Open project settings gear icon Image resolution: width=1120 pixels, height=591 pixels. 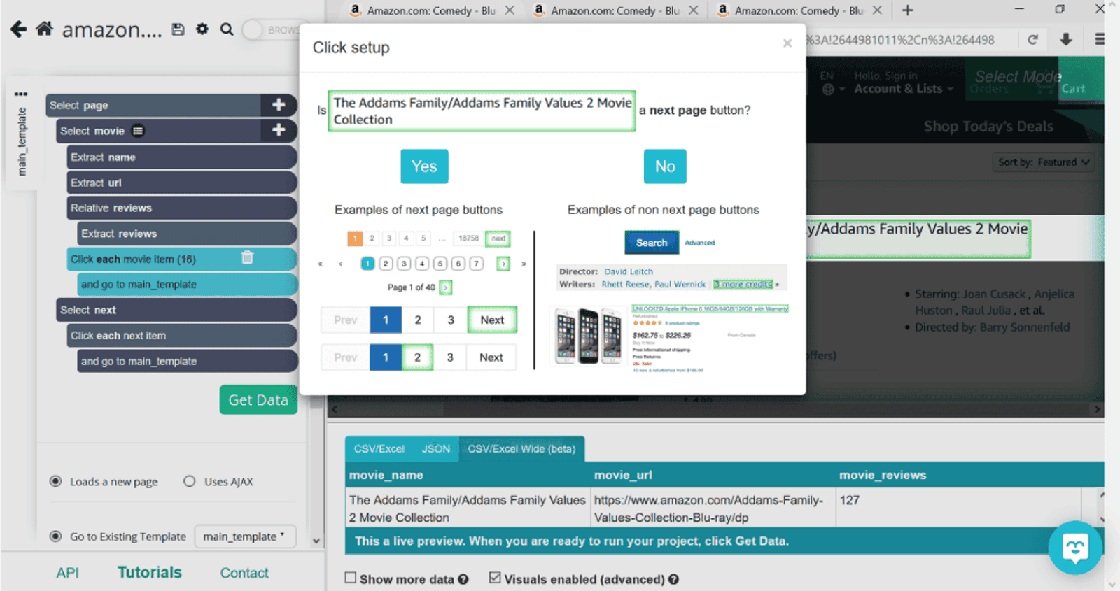[x=202, y=29]
